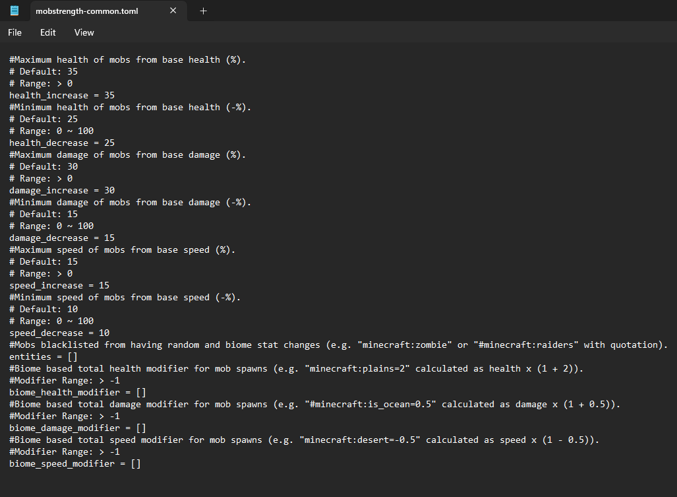Click the entities = [] line
Viewport: 677px width, 497px height.
pos(44,357)
